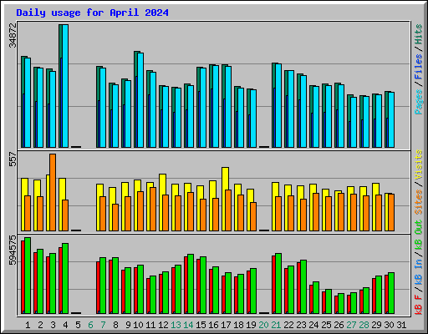Click the 'Pages' legend label

point(419,102)
